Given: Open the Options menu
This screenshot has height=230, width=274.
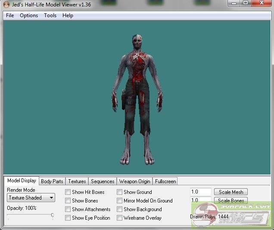Looking at the screenshot, I should (x=29, y=15).
